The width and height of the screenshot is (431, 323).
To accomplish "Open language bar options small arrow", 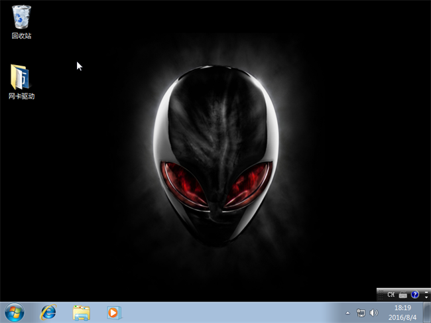I will click(426, 297).
